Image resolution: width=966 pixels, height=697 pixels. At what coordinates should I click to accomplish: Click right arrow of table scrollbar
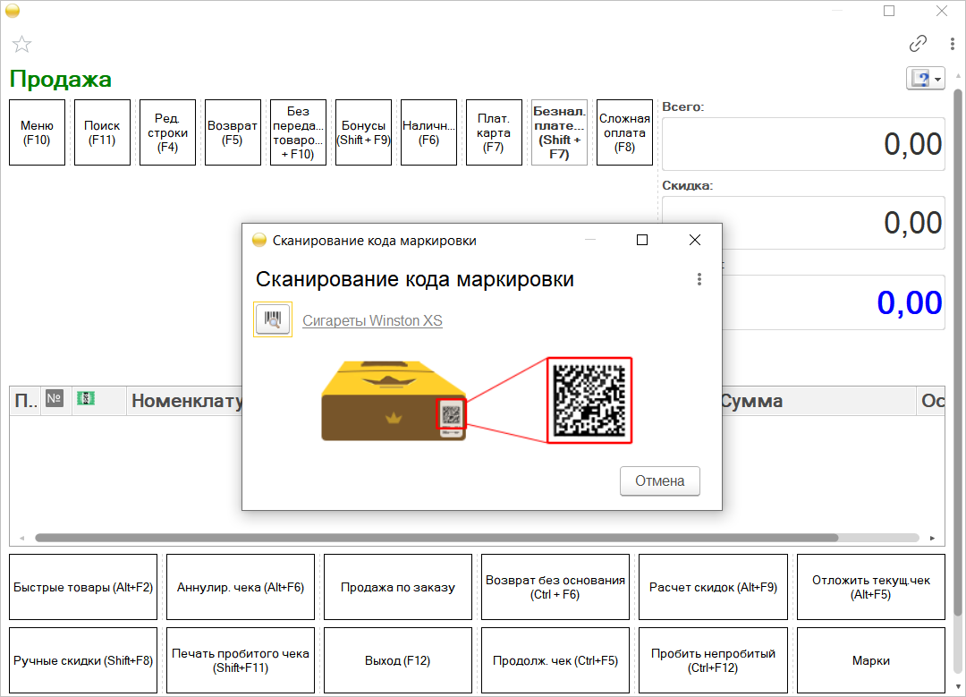(932, 538)
